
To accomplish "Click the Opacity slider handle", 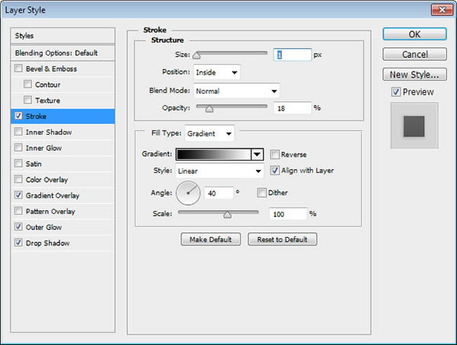I will [209, 108].
